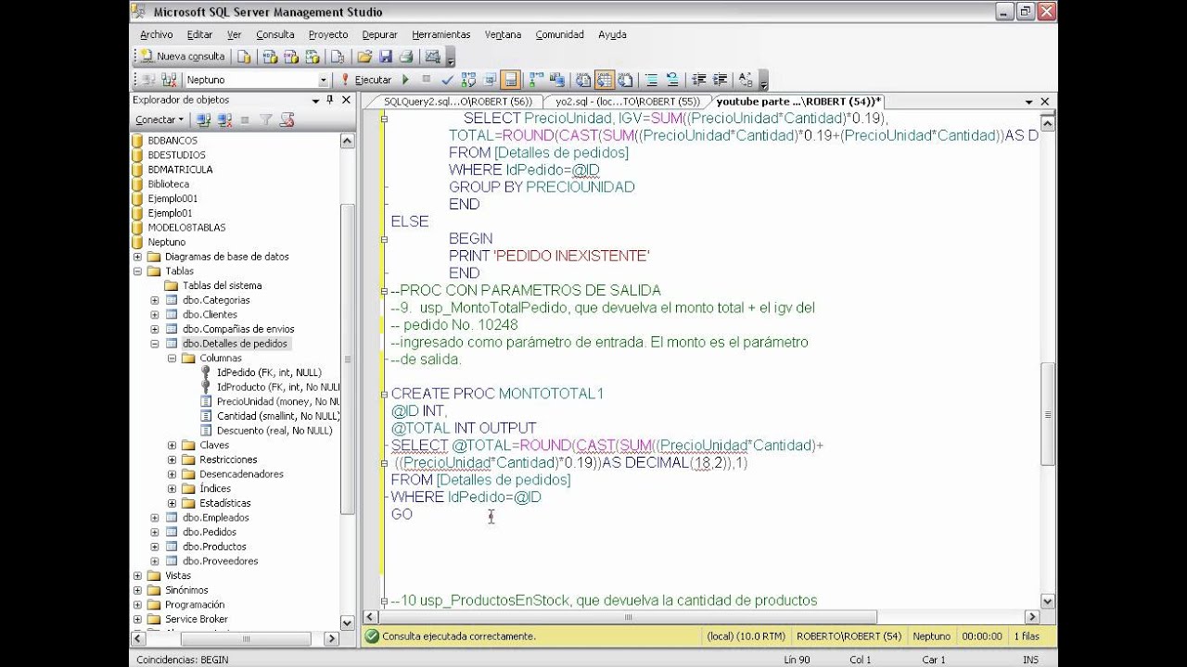This screenshot has height=667, width=1187.
Task: Click the Object Explorer disconnect icon
Action: click(224, 120)
